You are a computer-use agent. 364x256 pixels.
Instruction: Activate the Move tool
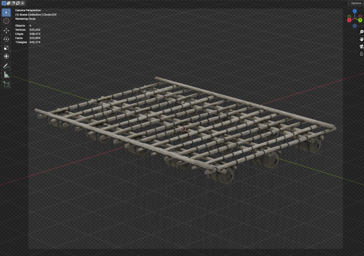[x=6, y=30]
